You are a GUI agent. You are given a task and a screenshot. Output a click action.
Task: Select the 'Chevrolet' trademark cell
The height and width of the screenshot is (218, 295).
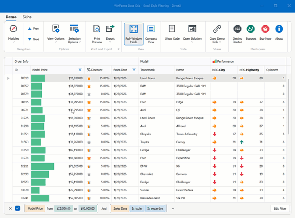156,174
